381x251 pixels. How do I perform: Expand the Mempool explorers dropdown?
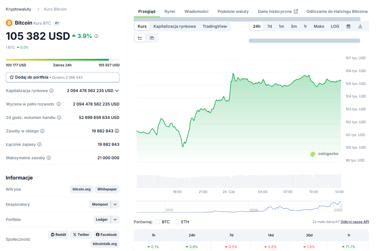pos(115,204)
